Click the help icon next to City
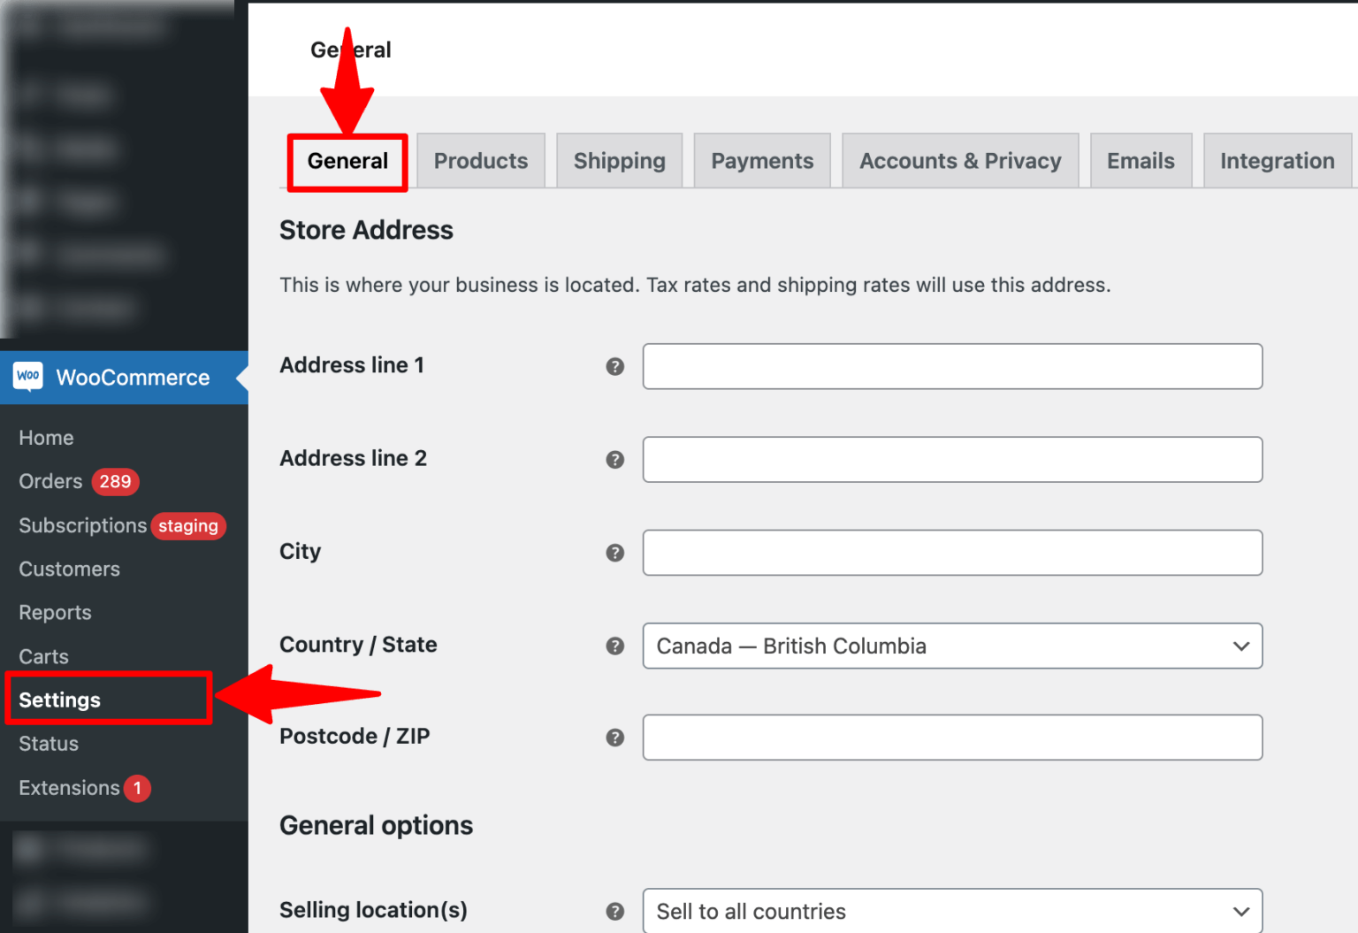The width and height of the screenshot is (1358, 933). pos(615,552)
